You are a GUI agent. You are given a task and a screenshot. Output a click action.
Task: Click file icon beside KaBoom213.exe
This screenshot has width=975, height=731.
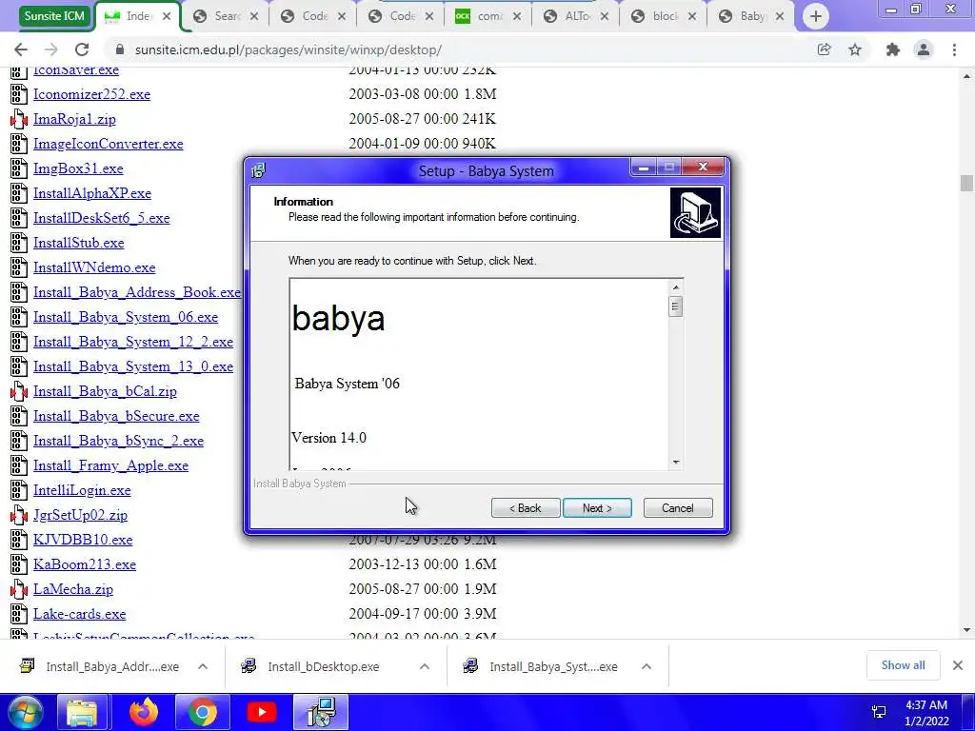(19, 564)
